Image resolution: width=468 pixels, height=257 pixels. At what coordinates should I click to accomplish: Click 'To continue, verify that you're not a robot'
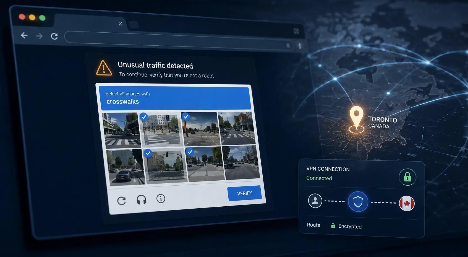[x=166, y=75]
